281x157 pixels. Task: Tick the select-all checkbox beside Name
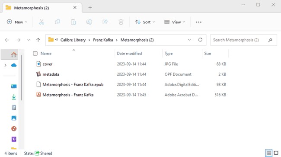pyautogui.click(x=35, y=53)
